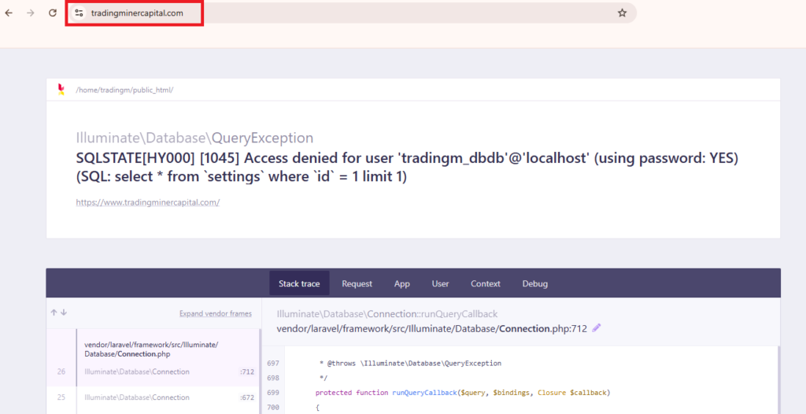The height and width of the screenshot is (414, 806).
Task: Open the tradingminercapital.com URL link
Action: click(x=147, y=202)
